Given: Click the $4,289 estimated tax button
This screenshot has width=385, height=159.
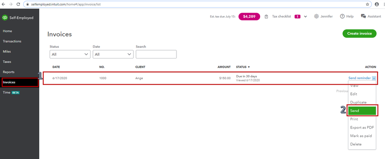Looking at the screenshot, I should [x=249, y=17].
